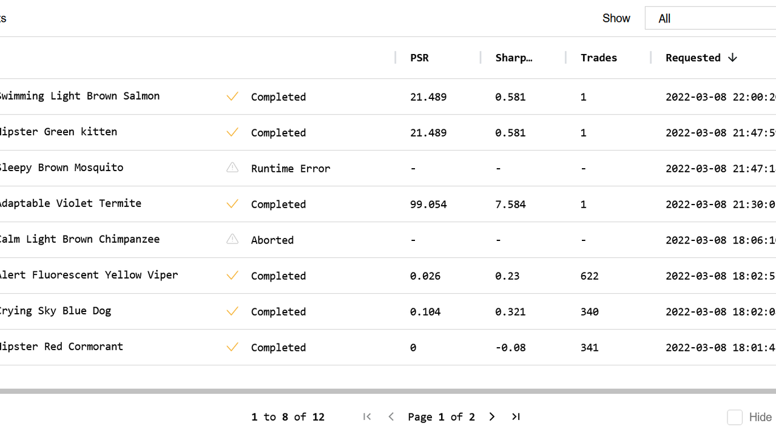Screen dimensions: 776x437
Task: Click checkmark icon for Adaptable Violet Termite
Action: tap(232, 204)
